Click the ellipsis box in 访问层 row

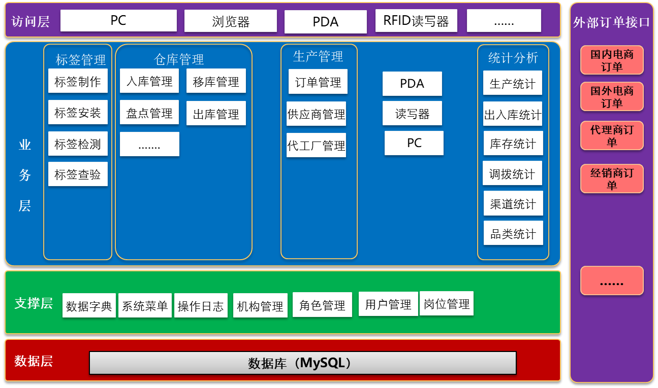504,21
